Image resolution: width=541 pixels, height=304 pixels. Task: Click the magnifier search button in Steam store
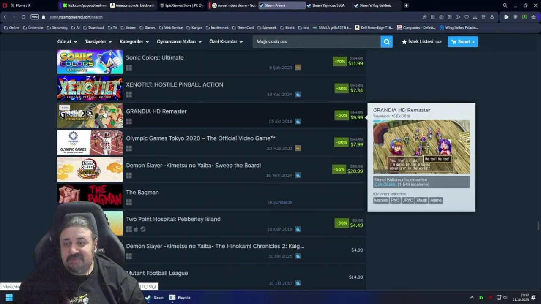[386, 41]
